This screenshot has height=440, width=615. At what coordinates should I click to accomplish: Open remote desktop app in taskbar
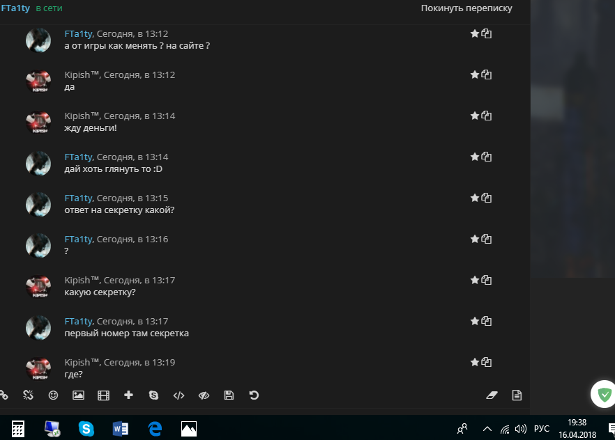coord(52,429)
